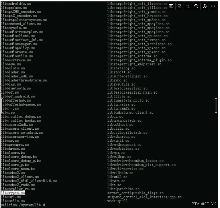Viewport: 220px width, 208px height.
Task: Click the comment icon in image toolbar
Action: (x=171, y=6)
